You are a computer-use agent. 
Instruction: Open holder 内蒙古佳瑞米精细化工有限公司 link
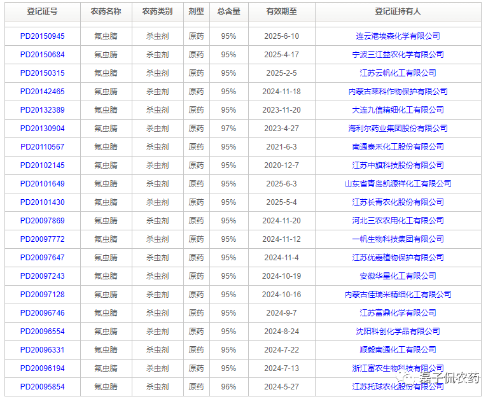point(398,295)
